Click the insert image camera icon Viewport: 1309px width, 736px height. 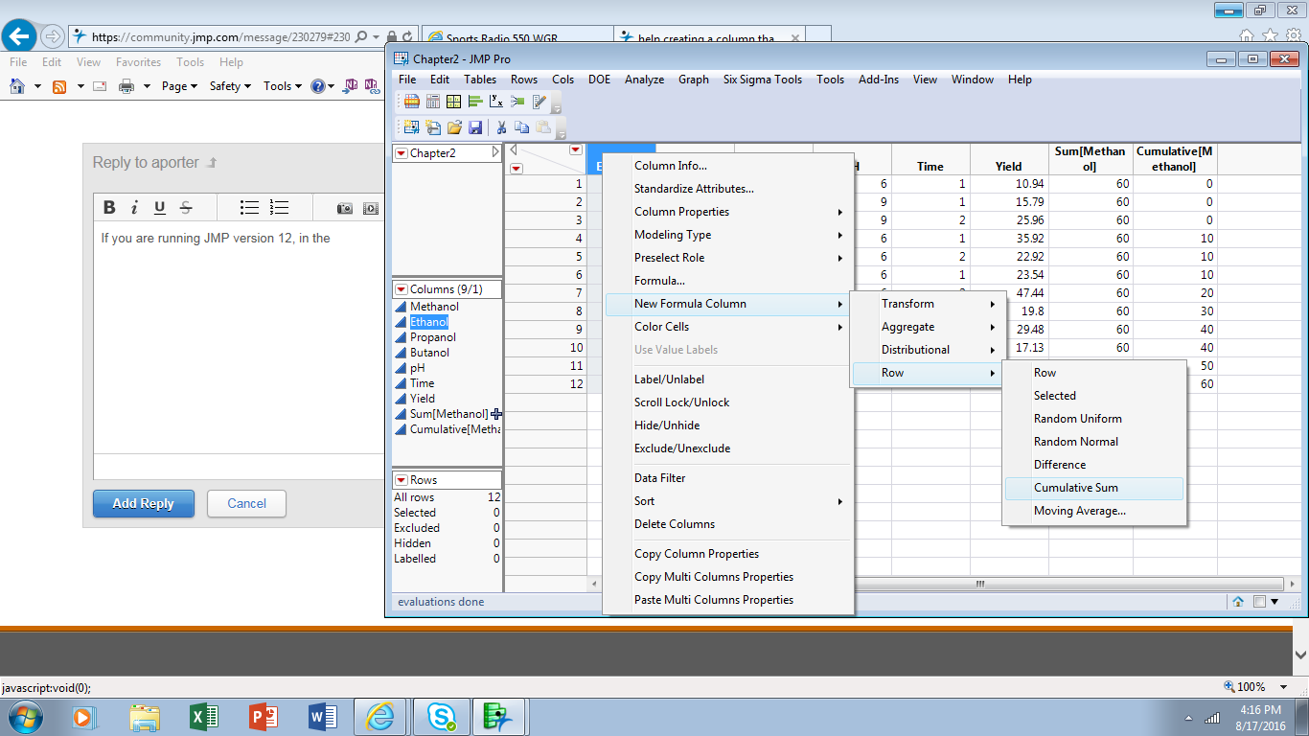coord(345,208)
